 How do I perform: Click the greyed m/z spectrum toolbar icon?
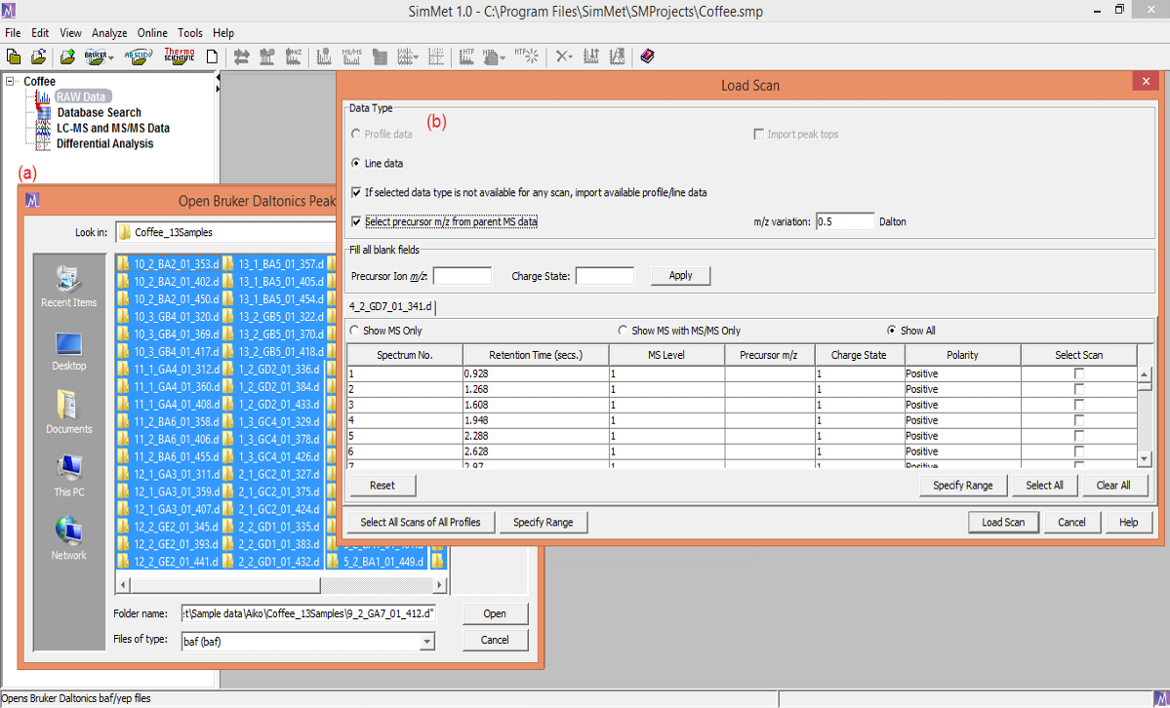point(294,57)
